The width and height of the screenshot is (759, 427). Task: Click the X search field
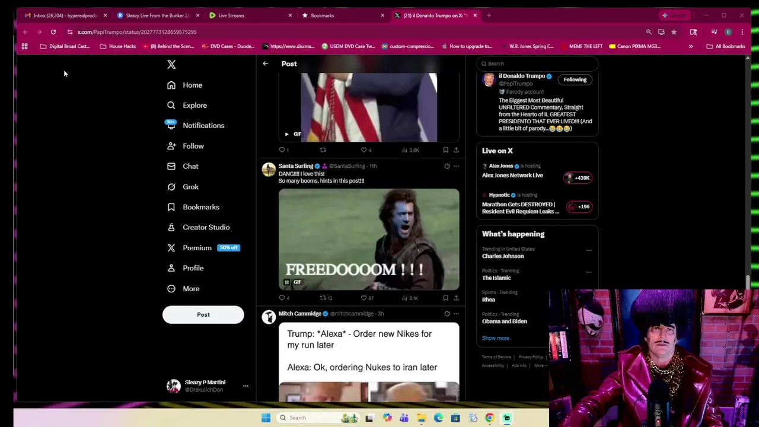pos(537,63)
